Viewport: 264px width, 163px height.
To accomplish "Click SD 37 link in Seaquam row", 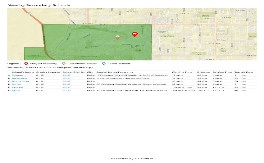I will coord(66,75).
